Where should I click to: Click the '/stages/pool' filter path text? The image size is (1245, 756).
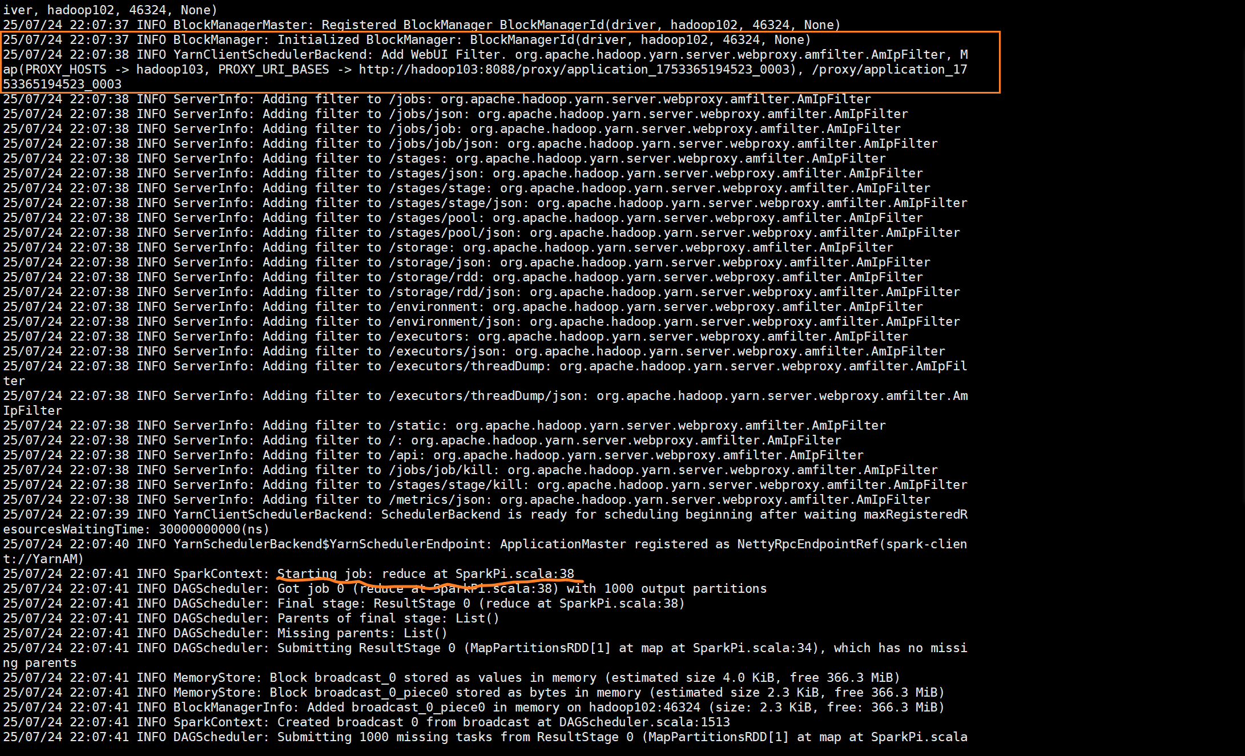[433, 218]
